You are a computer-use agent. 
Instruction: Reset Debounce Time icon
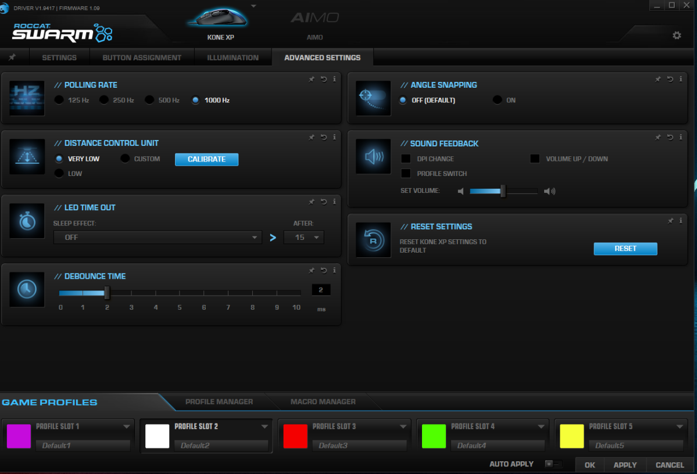(324, 270)
